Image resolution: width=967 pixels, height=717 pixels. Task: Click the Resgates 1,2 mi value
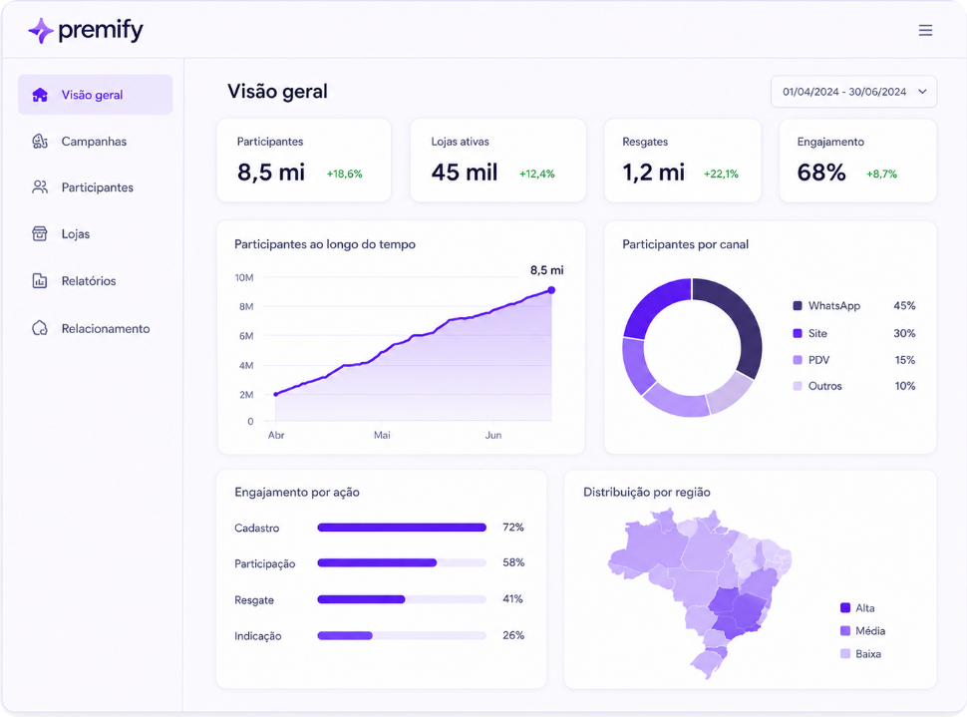(654, 173)
